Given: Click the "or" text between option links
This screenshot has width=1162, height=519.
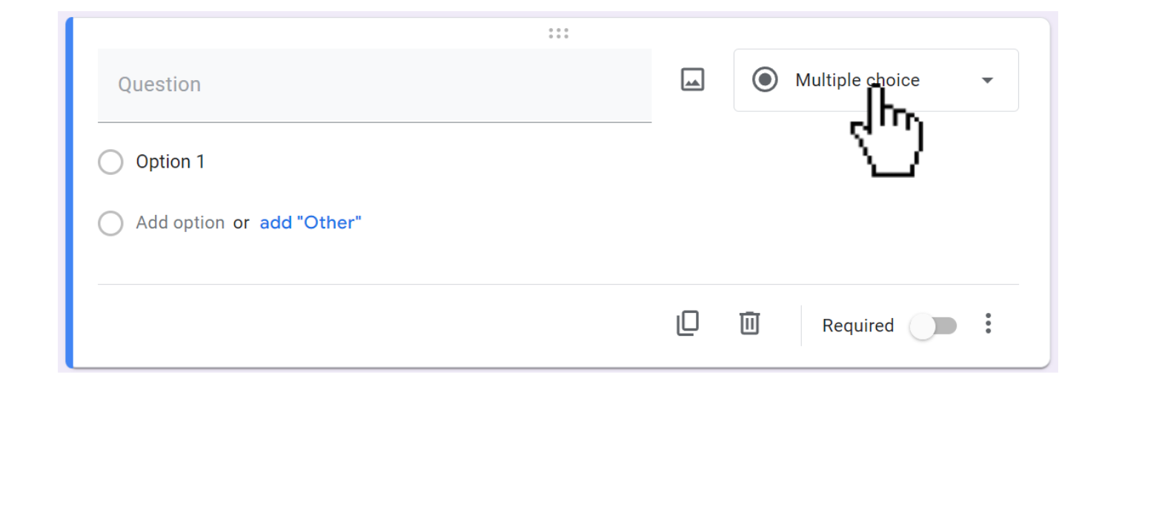Looking at the screenshot, I should 242,223.
